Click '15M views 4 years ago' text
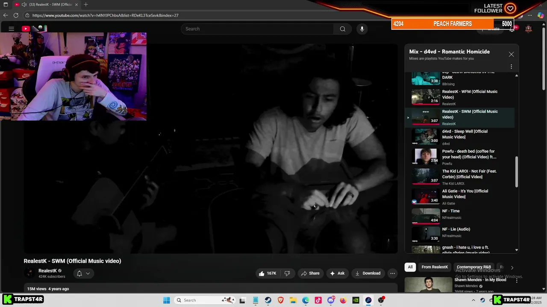 48,289
